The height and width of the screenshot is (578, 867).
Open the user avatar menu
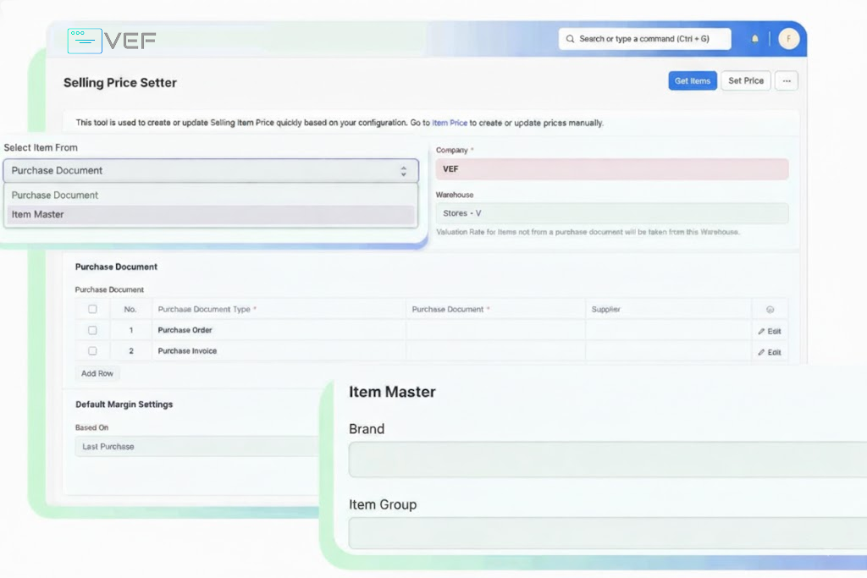tap(788, 39)
